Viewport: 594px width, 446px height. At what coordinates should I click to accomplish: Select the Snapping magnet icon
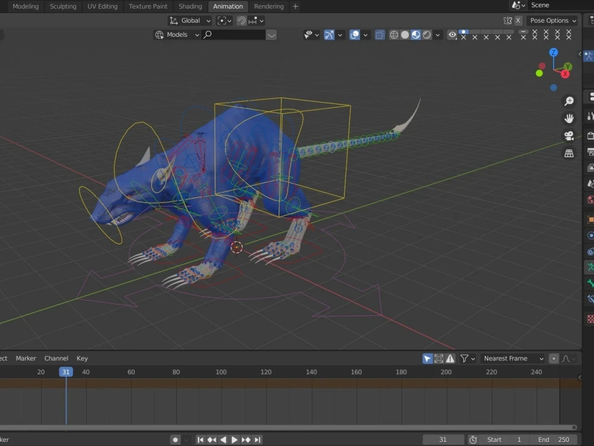(x=240, y=20)
